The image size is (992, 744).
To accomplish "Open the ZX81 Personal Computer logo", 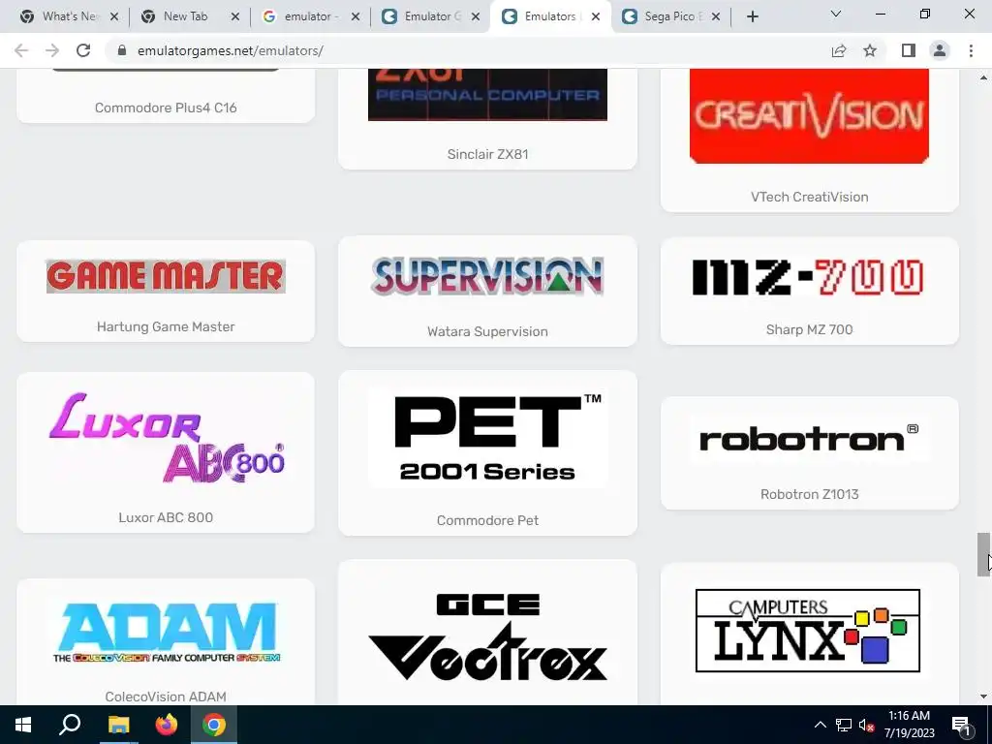I will point(487,95).
